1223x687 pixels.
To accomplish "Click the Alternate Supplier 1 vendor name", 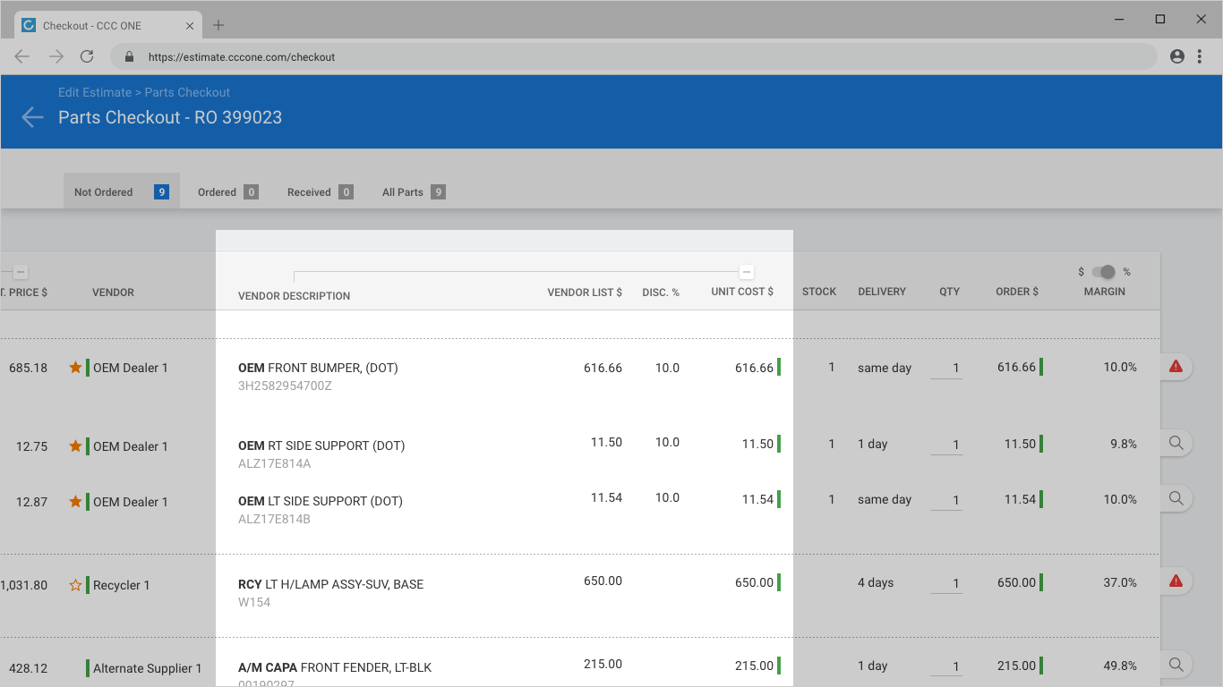I will [148, 668].
